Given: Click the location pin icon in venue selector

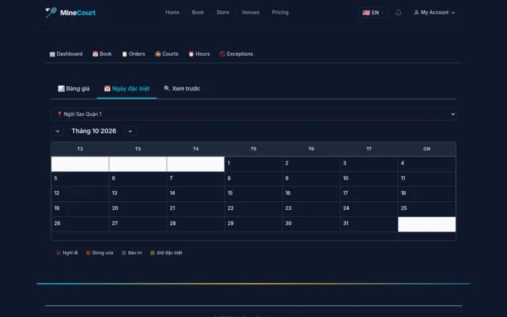Looking at the screenshot, I should pyautogui.click(x=59, y=114).
